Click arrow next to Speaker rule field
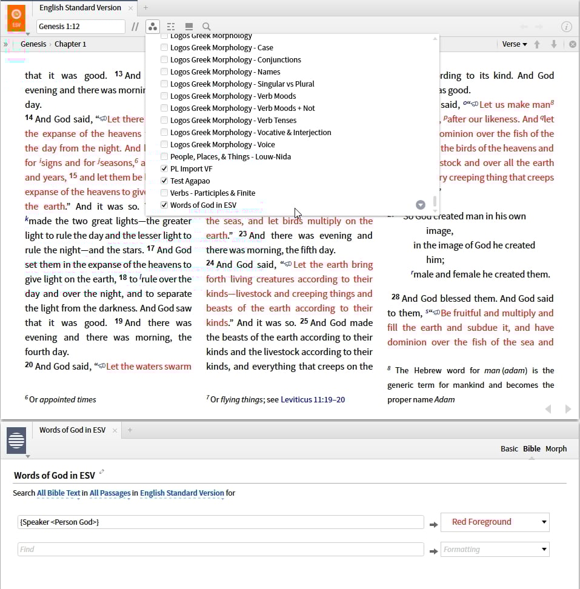The width and height of the screenshot is (580, 589). pyautogui.click(x=433, y=524)
